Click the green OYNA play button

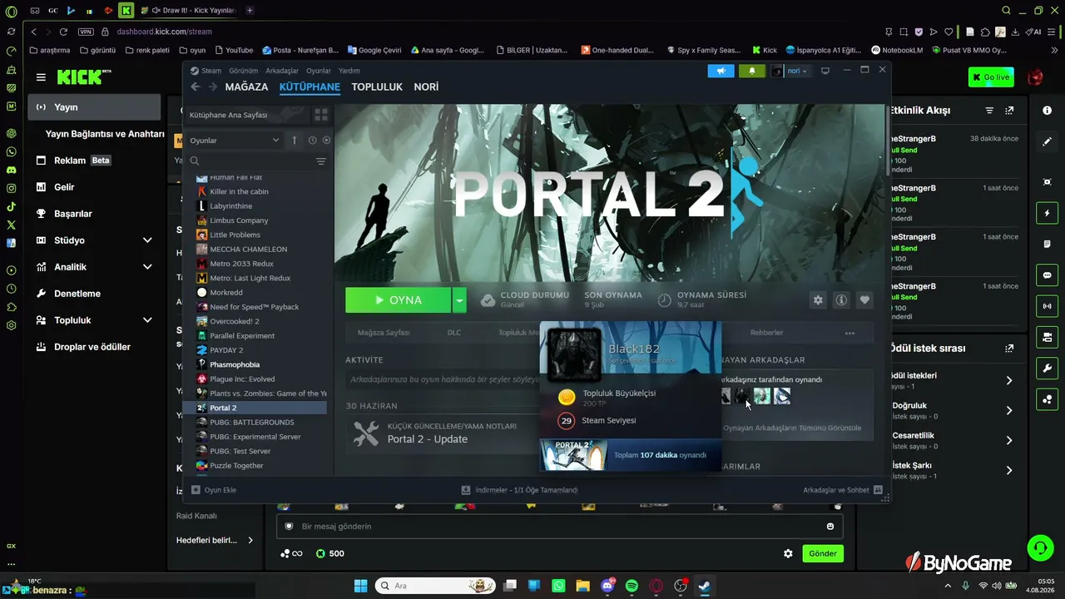click(x=399, y=300)
